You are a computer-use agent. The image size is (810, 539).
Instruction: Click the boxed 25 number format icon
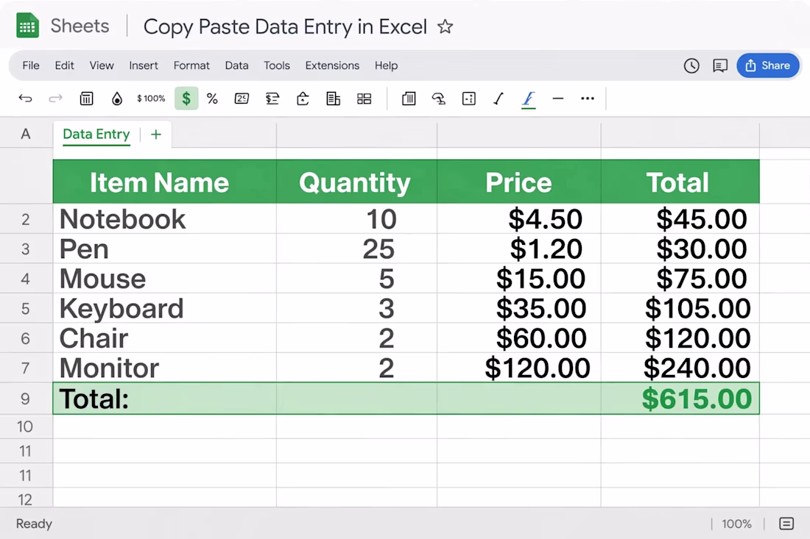pyautogui.click(x=242, y=98)
